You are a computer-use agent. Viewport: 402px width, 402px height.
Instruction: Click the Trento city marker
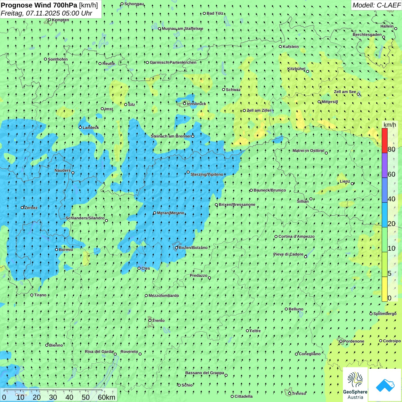click(150, 320)
